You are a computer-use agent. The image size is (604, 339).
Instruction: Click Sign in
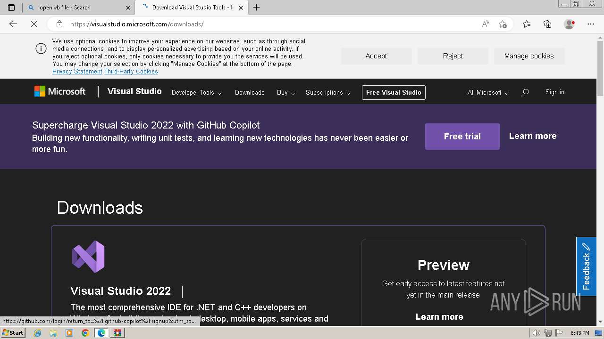[x=555, y=92]
